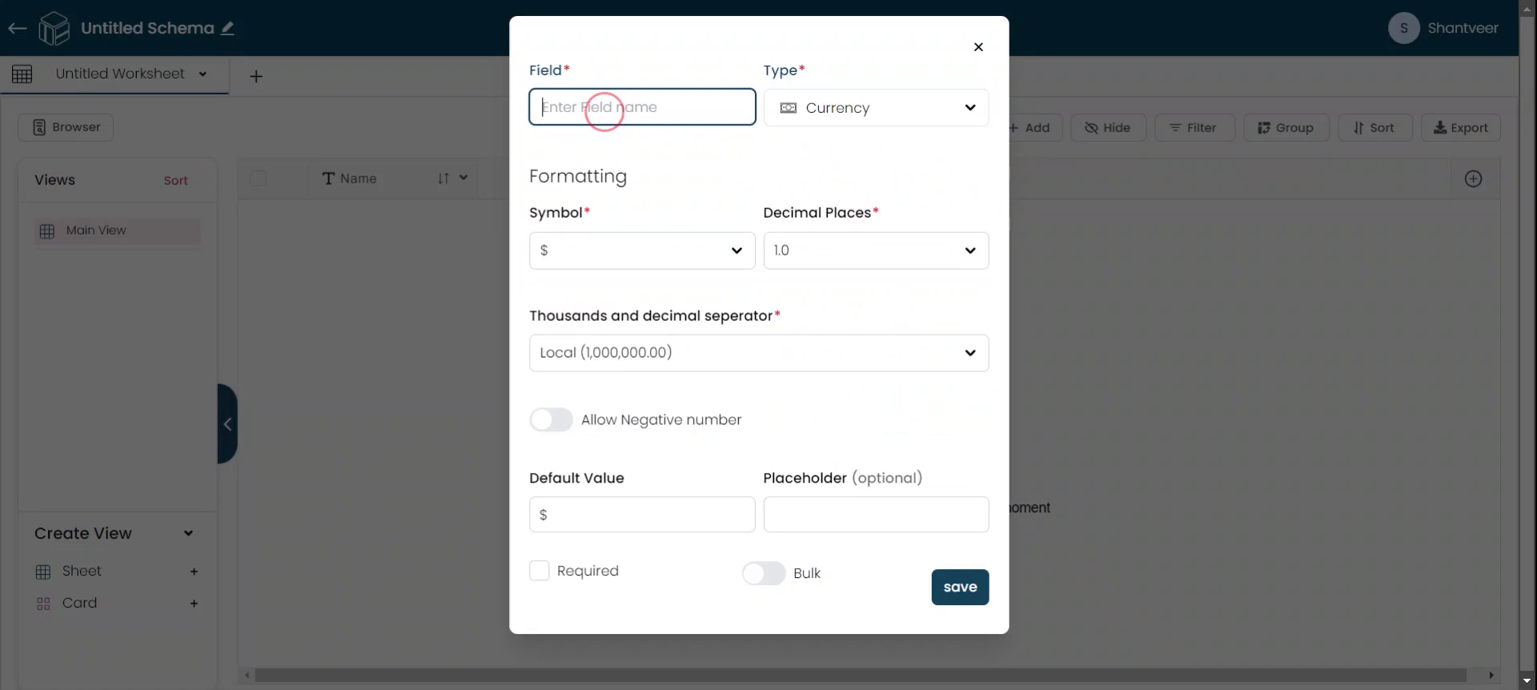The image size is (1537, 690).
Task: Click the plus icon next to Card
Action: [x=194, y=604]
